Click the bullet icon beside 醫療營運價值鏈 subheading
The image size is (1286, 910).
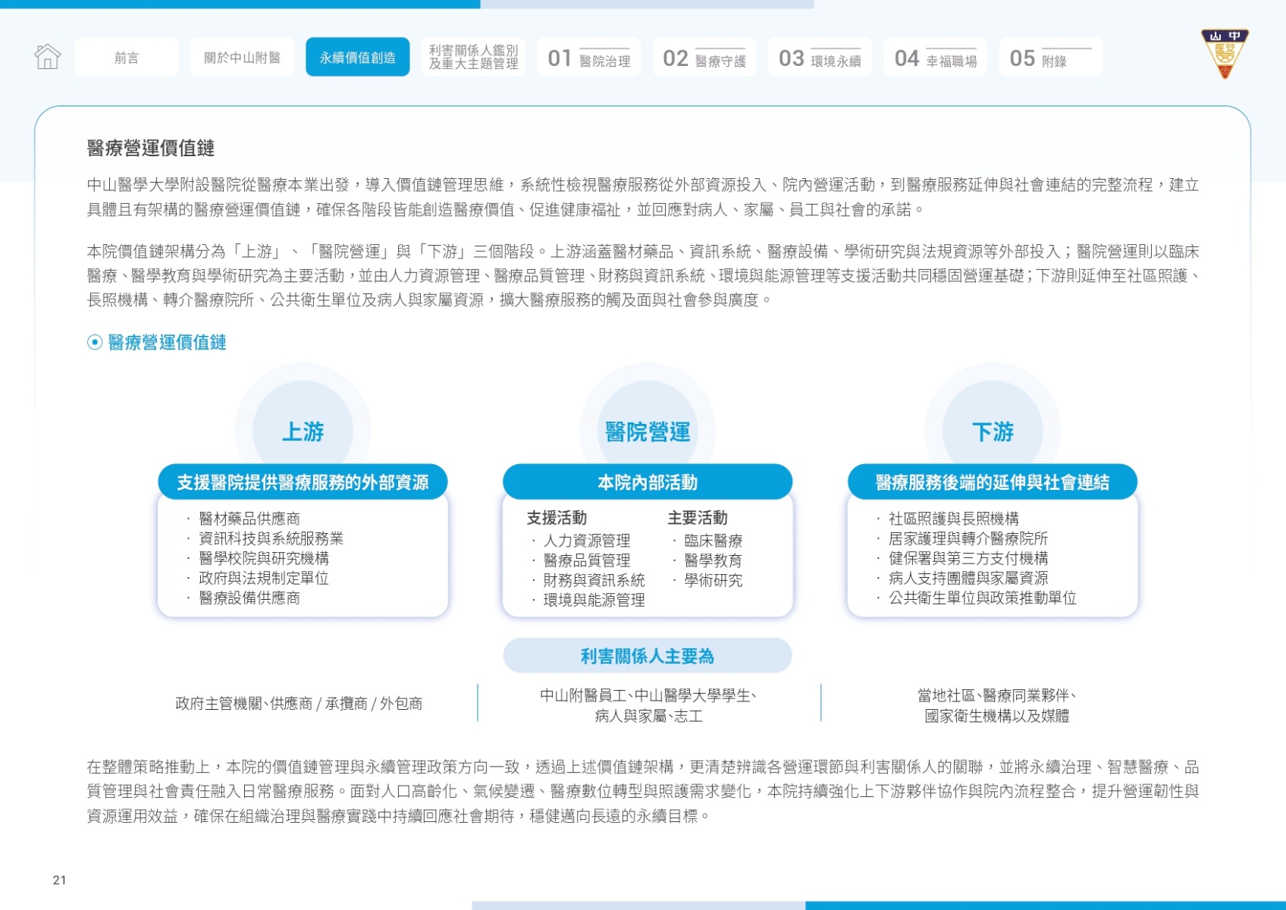tap(95, 343)
